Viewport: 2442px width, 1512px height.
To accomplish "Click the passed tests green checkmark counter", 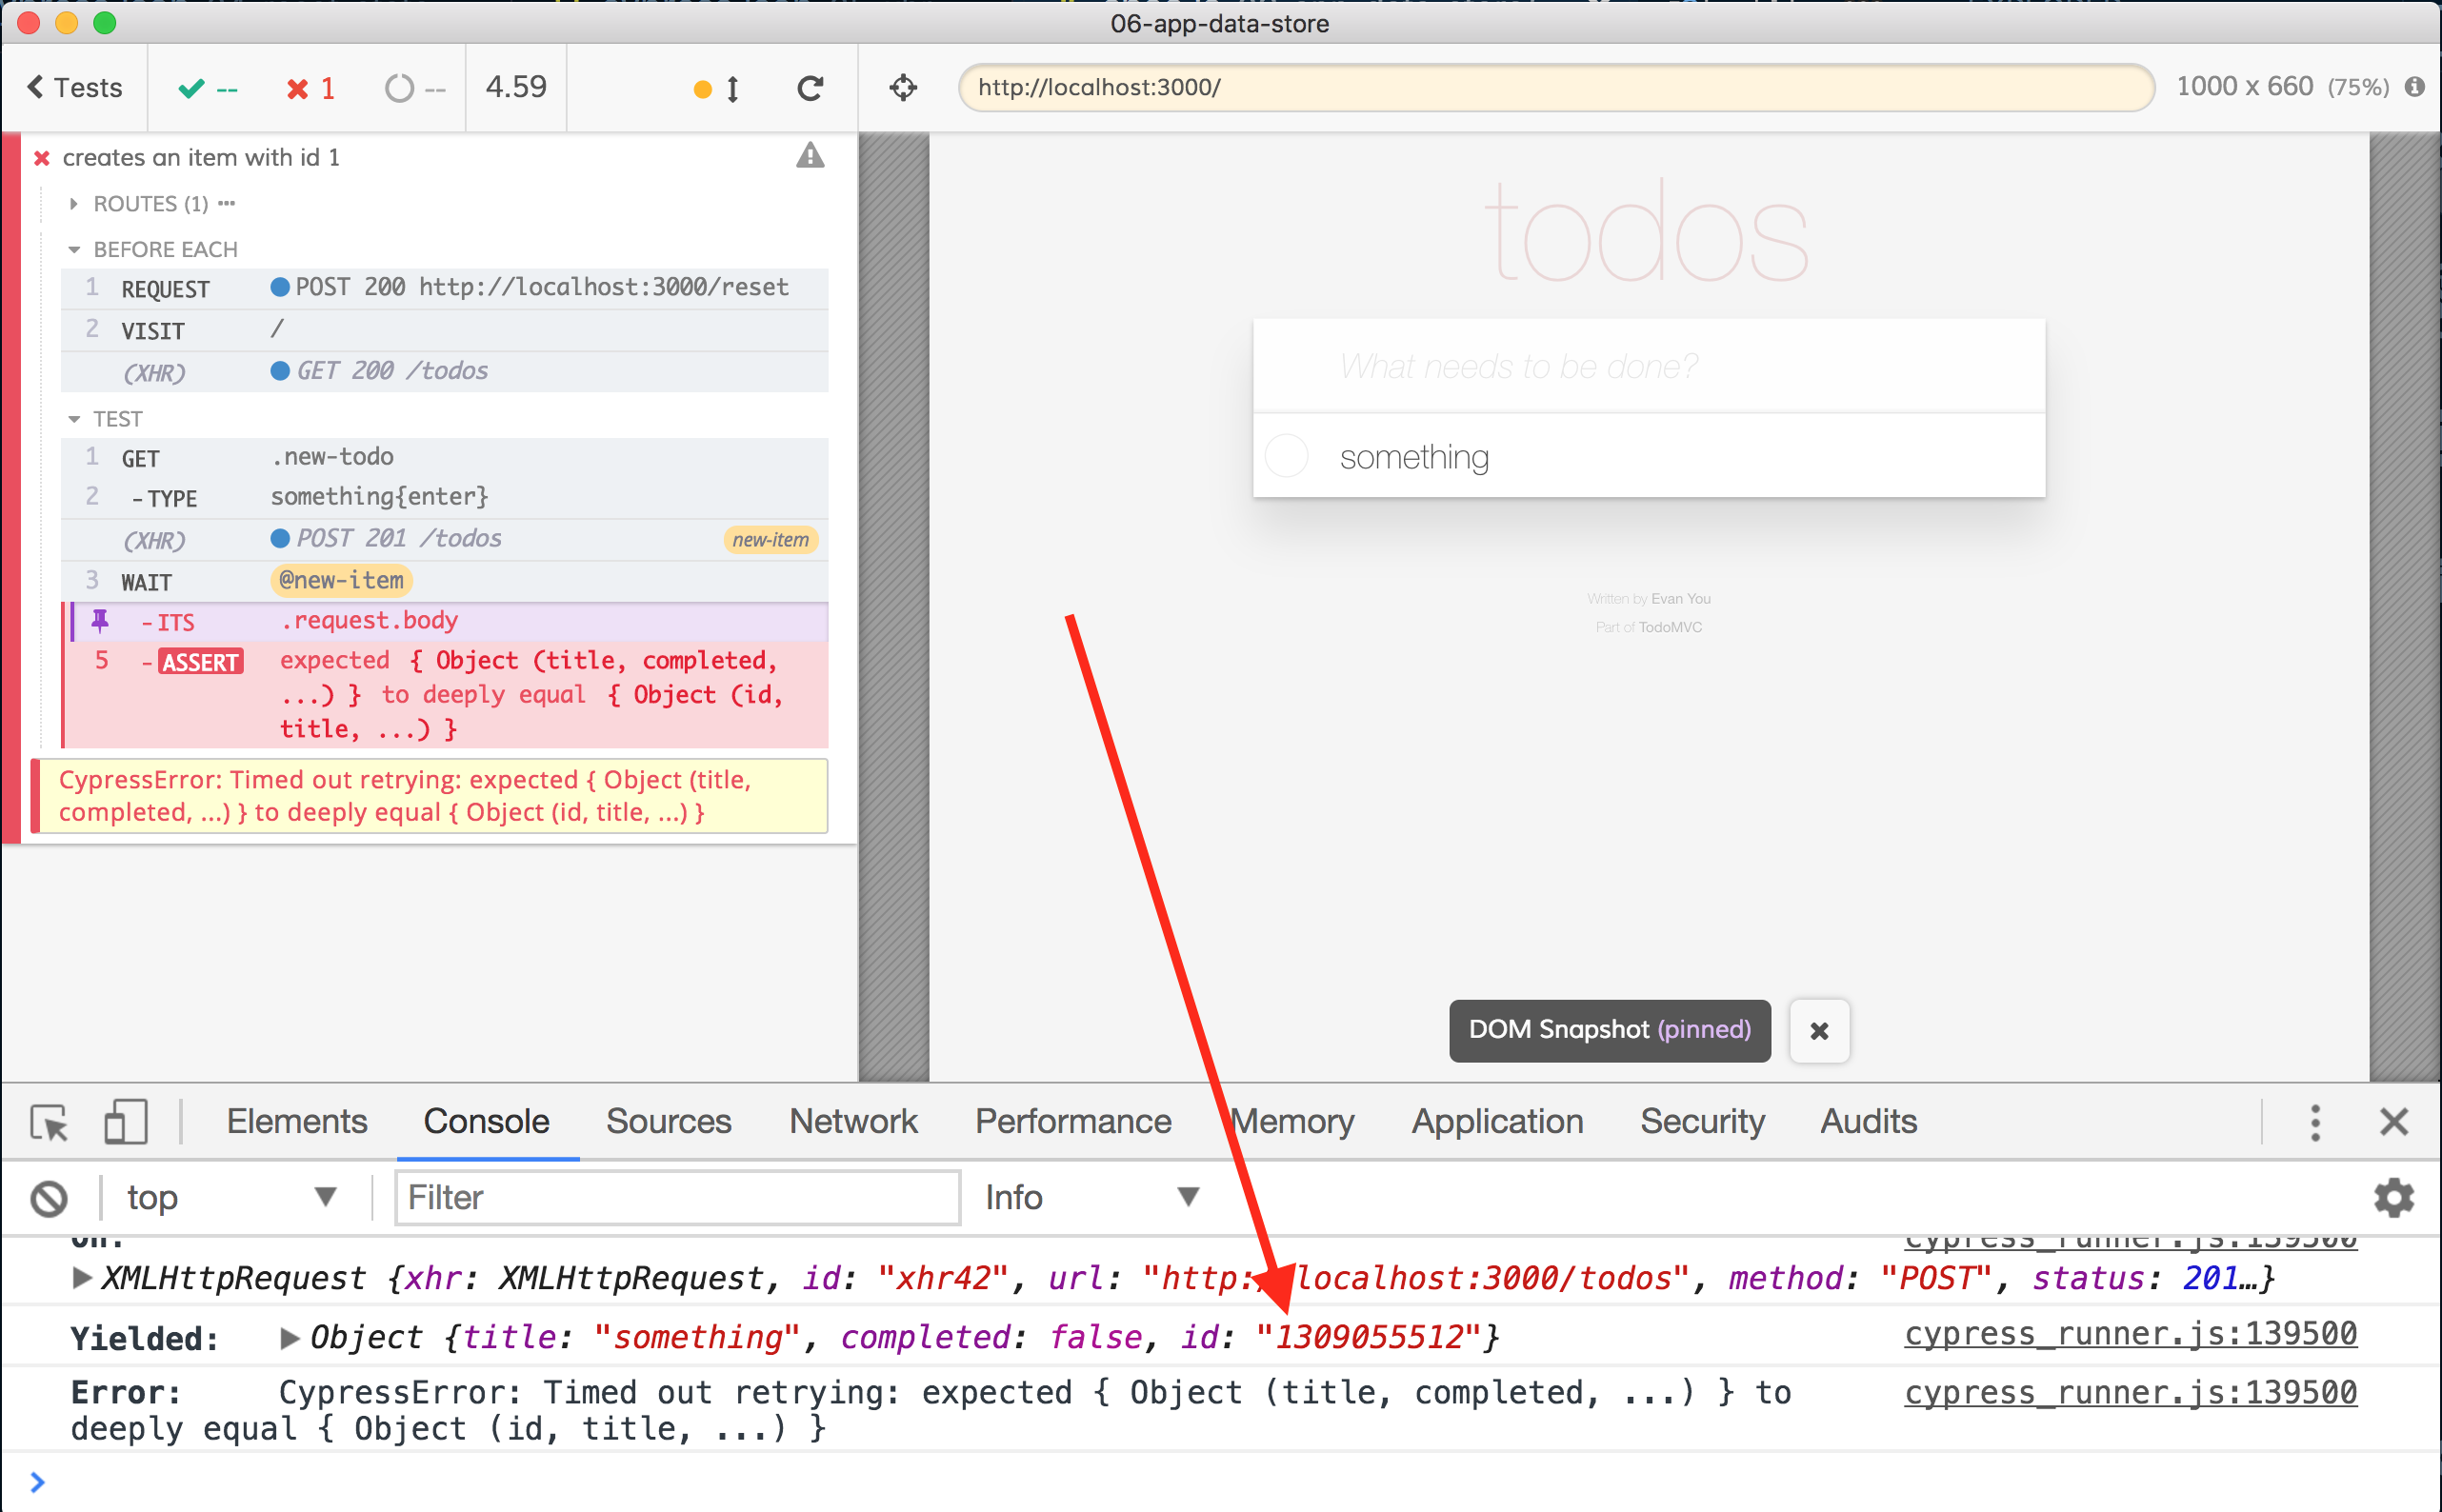I will (x=207, y=88).
